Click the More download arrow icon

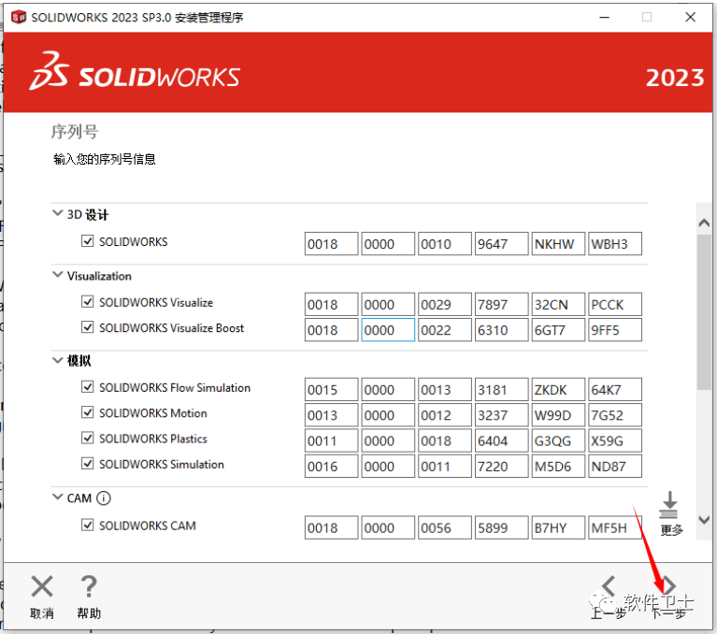(669, 505)
